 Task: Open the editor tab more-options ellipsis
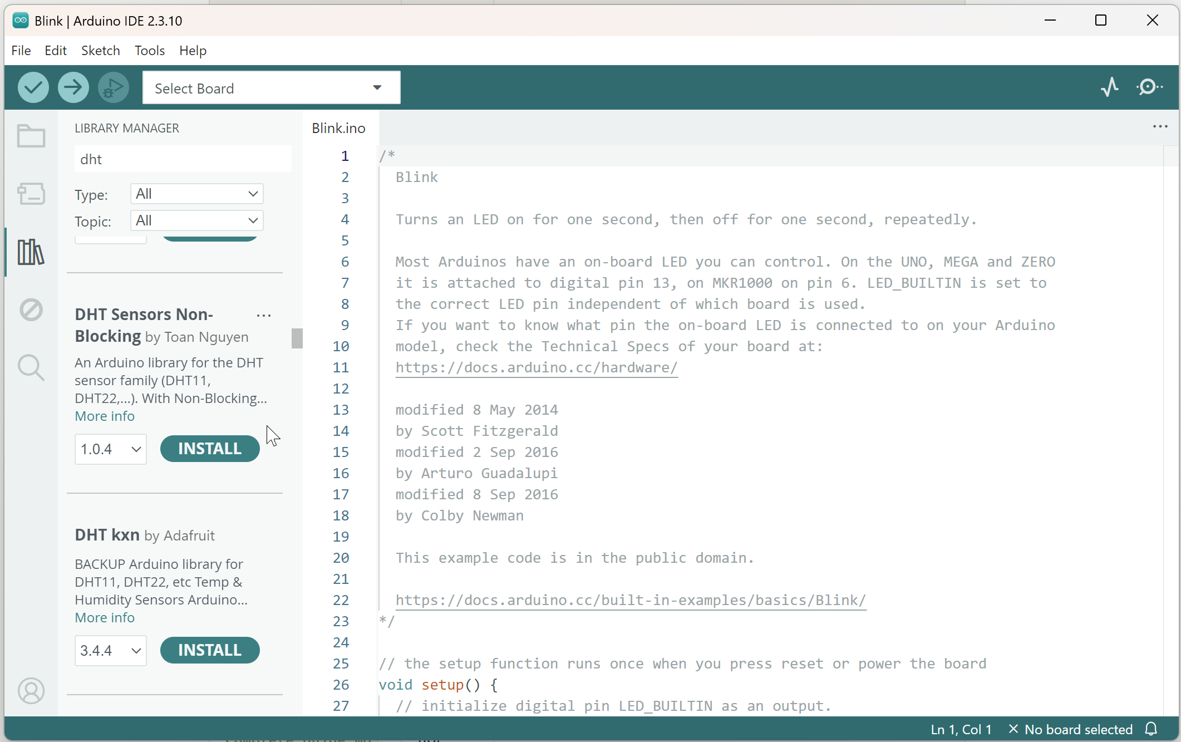pos(1160,127)
